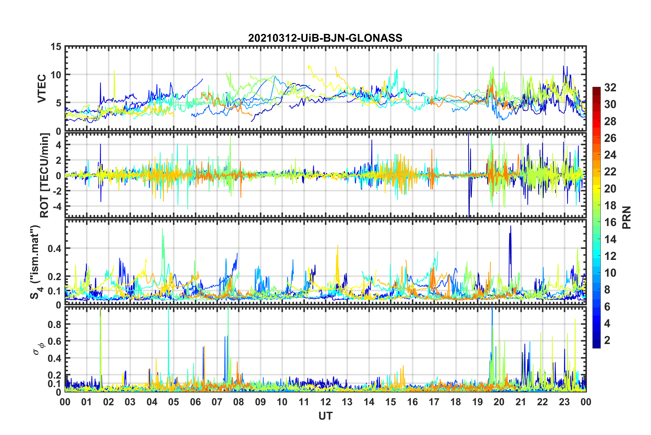Click the UT x-axis label
Viewport: 651px width, 435px height.
click(x=325, y=416)
